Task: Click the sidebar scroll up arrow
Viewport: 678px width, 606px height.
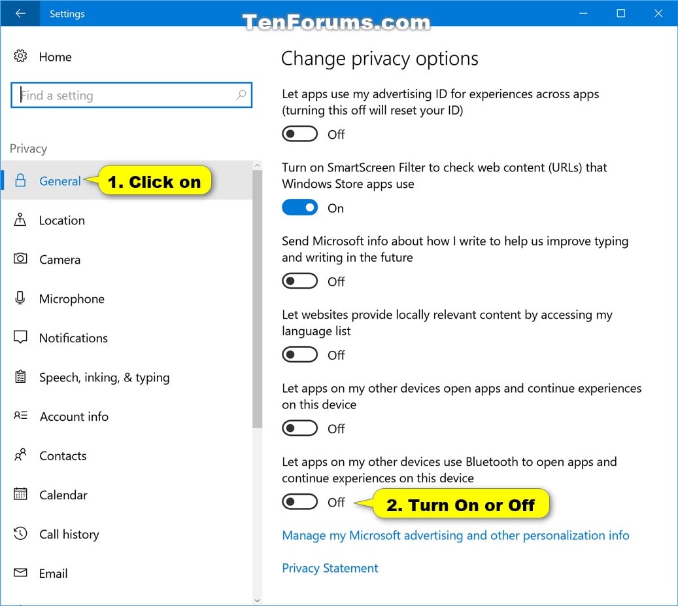Action: (258, 166)
